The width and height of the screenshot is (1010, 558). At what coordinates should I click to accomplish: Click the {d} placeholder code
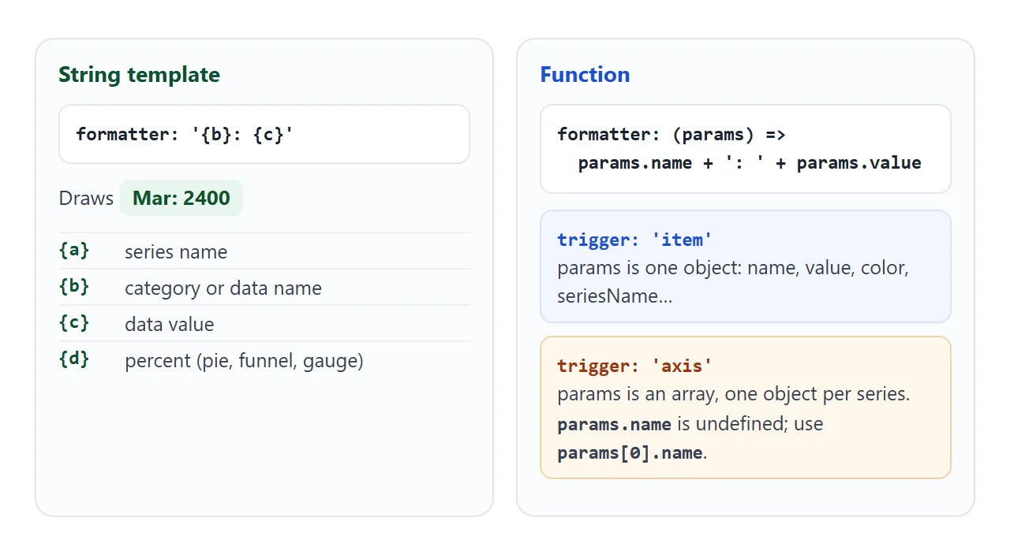pyautogui.click(x=74, y=359)
